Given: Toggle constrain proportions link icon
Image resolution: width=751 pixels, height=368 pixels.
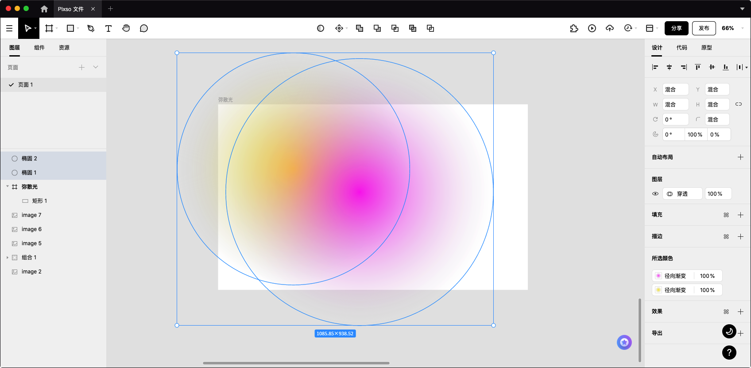Looking at the screenshot, I should [739, 104].
